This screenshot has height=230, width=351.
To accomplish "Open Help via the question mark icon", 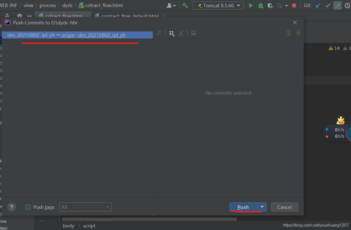I will tap(12, 207).
